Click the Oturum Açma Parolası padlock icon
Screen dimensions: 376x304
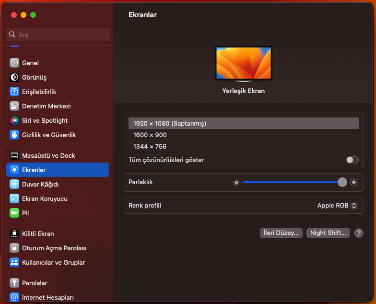pos(14,248)
